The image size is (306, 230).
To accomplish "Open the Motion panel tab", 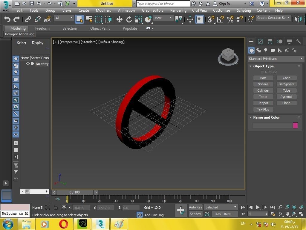I will 280,41.
